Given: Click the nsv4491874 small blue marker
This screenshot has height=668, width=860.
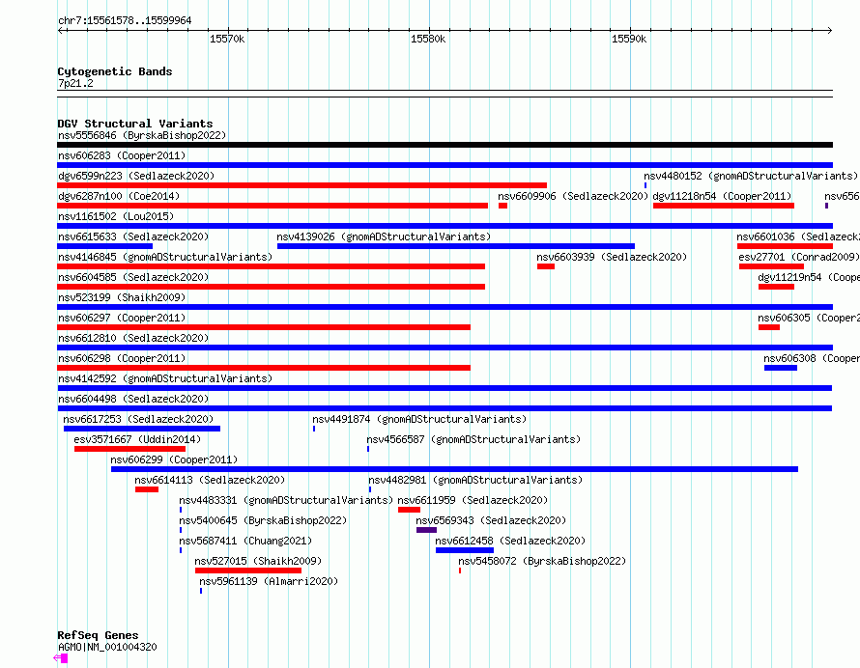Looking at the screenshot, I should [x=314, y=429].
